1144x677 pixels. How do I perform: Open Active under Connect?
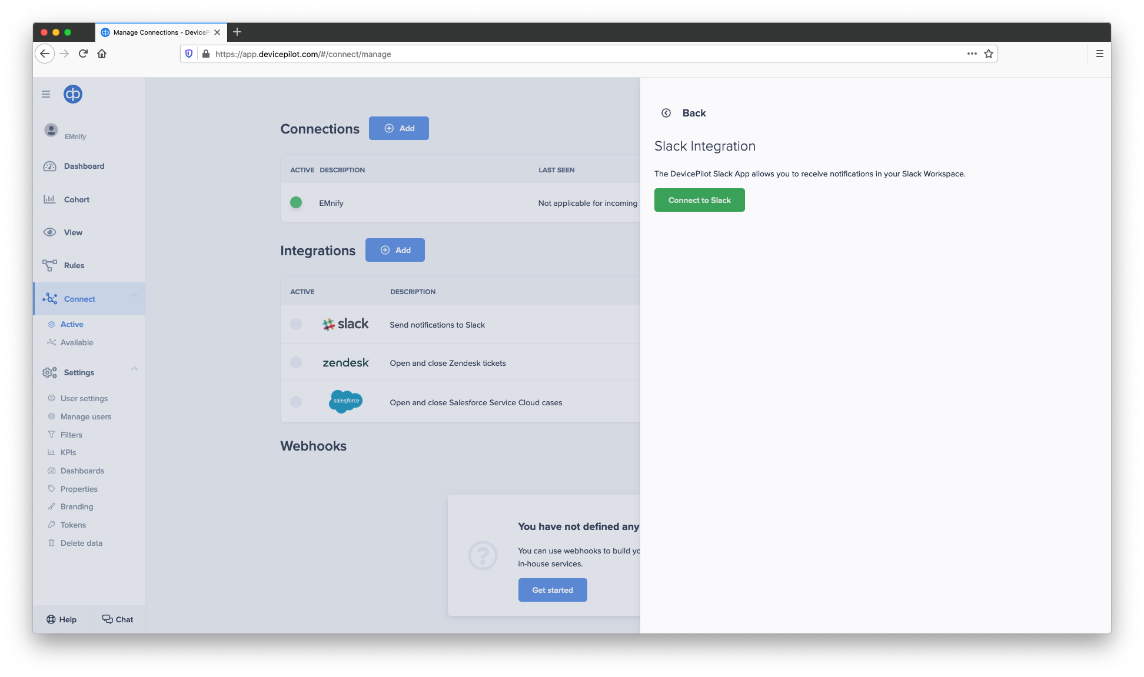(x=72, y=324)
